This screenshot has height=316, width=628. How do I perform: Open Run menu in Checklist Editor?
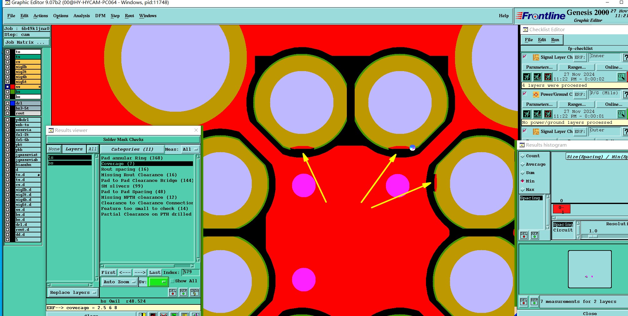[555, 40]
